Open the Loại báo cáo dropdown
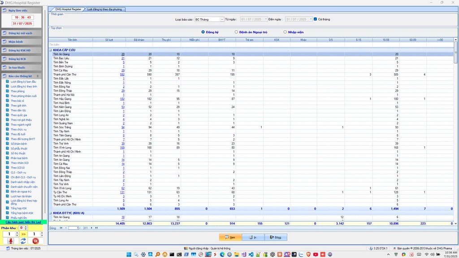This screenshot has height=258, width=459. [222, 19]
